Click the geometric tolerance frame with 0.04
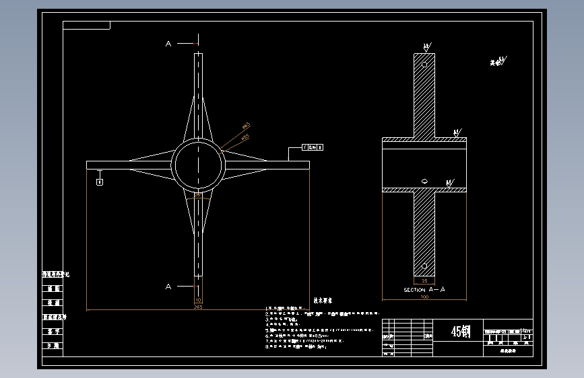Viewport: 584px width, 378px height. click(x=313, y=147)
